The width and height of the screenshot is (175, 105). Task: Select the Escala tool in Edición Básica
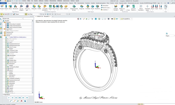[x=160, y=7]
